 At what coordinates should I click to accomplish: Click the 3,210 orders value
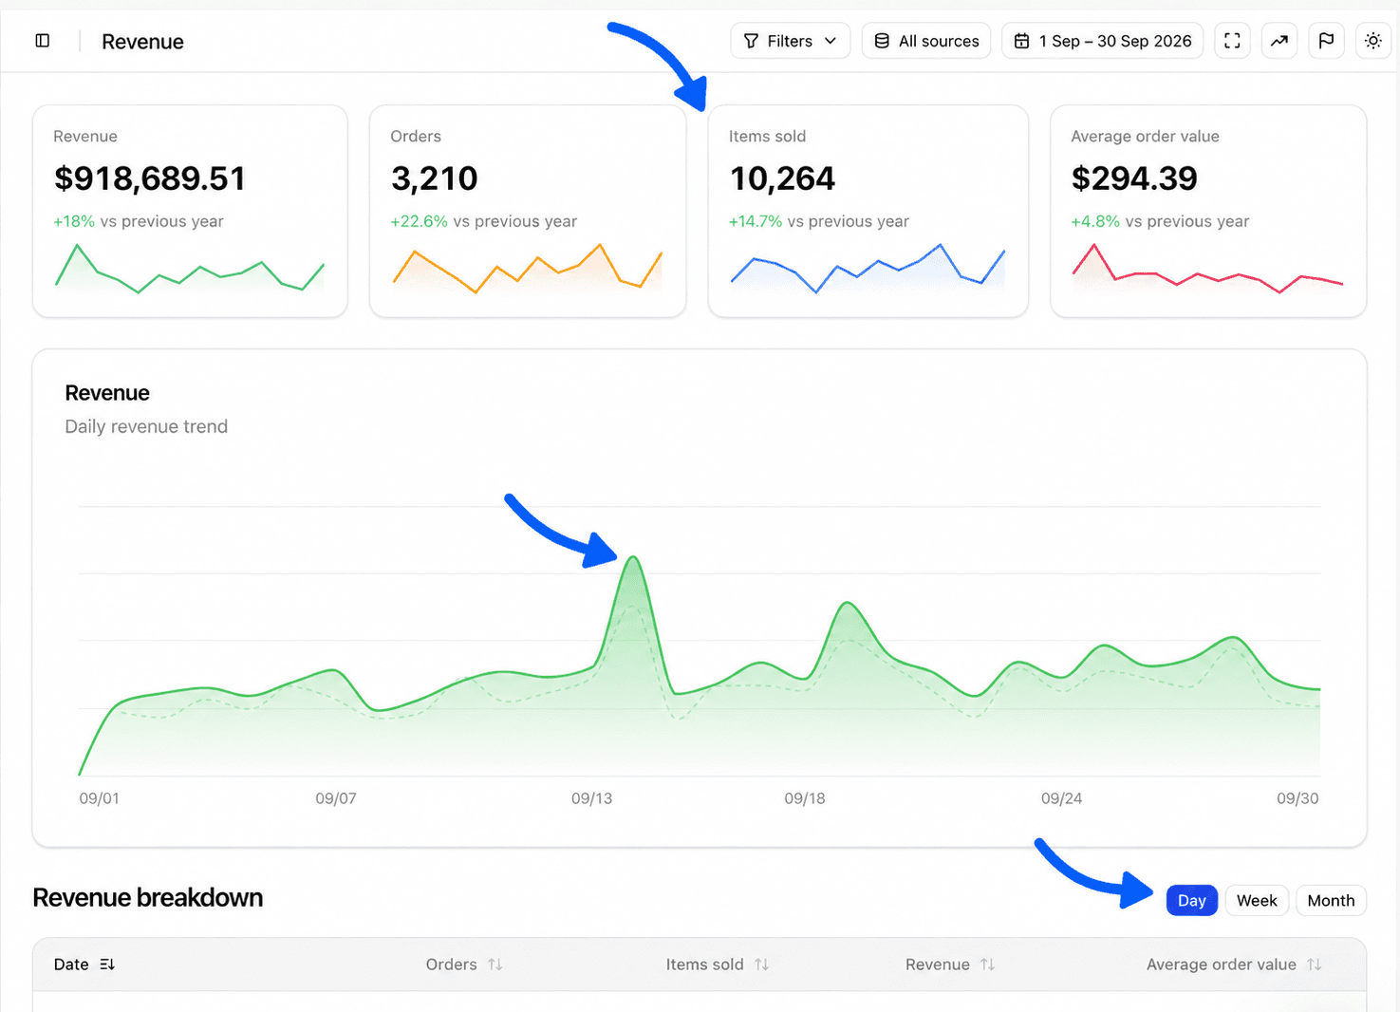(435, 178)
